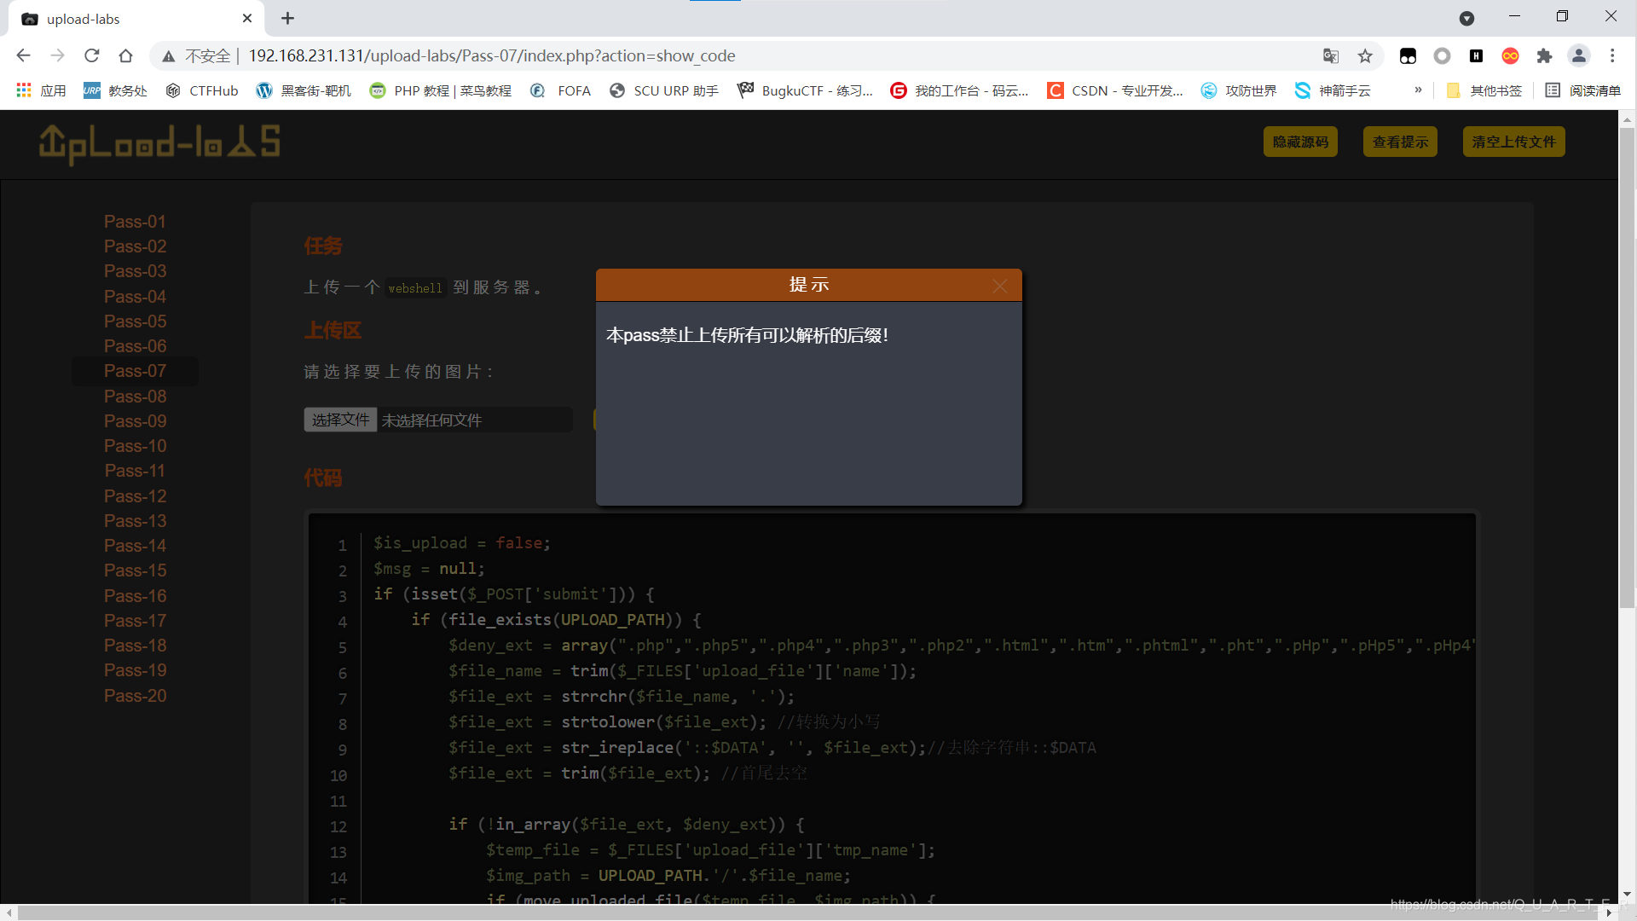Open the 神箭手云 bookmark

pos(1333,90)
